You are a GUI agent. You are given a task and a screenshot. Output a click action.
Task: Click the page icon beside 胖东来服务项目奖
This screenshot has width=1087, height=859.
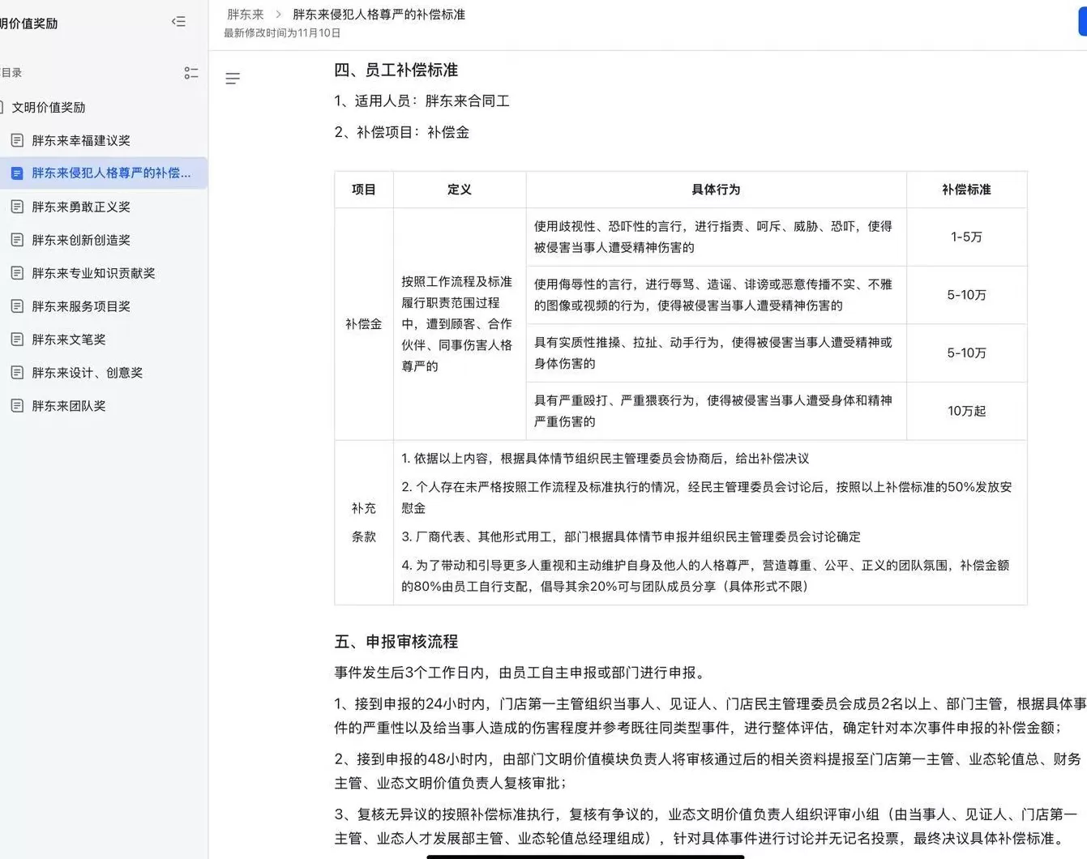coord(17,306)
